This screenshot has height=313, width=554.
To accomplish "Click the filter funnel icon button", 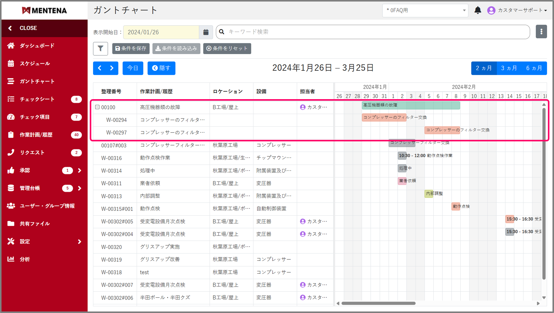I will tap(100, 49).
